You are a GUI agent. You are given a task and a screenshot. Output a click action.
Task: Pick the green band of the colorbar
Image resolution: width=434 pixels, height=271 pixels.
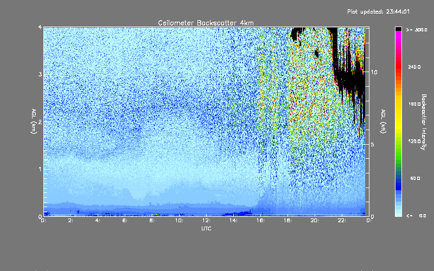(x=398, y=155)
